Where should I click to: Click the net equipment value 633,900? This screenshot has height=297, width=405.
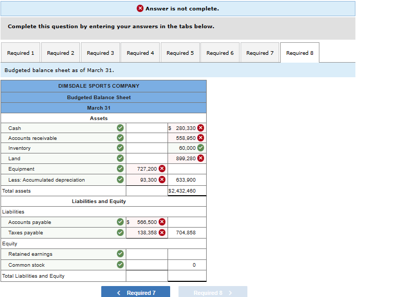coord(186,180)
